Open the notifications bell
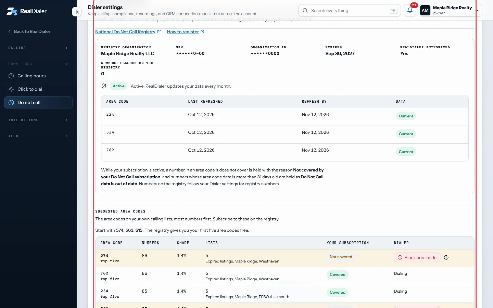493x308 pixels. click(x=410, y=11)
